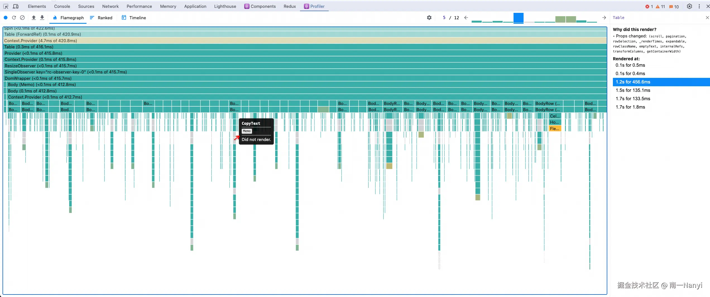Switch to the Timeline view
This screenshot has height=297, width=710.
(x=134, y=18)
